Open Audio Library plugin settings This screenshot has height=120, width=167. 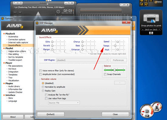tap(14, 86)
